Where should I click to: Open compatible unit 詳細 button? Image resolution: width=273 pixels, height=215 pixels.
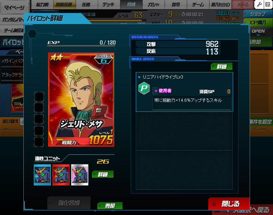pyautogui.click(x=103, y=174)
